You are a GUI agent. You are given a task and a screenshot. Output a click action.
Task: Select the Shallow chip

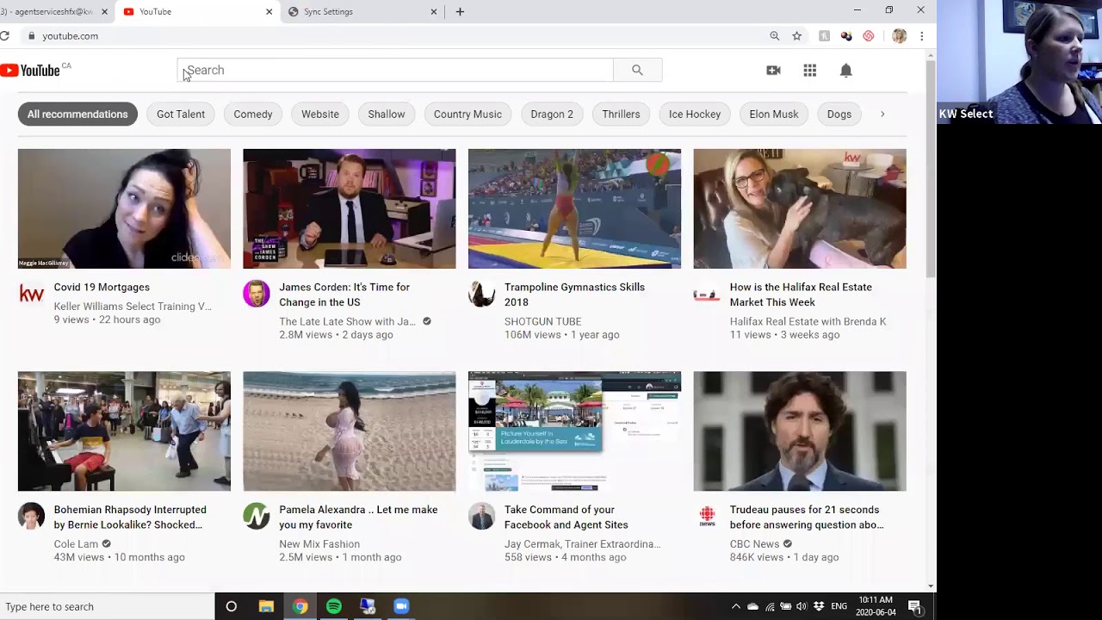(x=387, y=114)
